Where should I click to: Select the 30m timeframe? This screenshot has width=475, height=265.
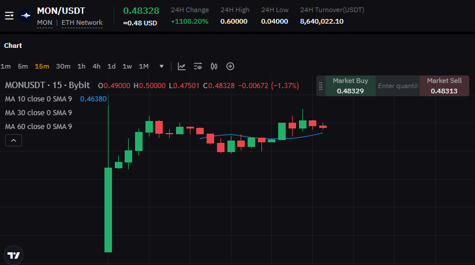(63, 66)
